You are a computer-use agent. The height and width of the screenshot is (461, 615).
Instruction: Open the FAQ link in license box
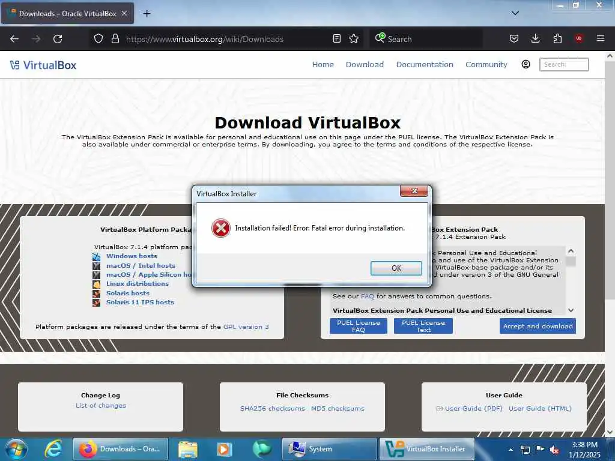click(x=368, y=297)
